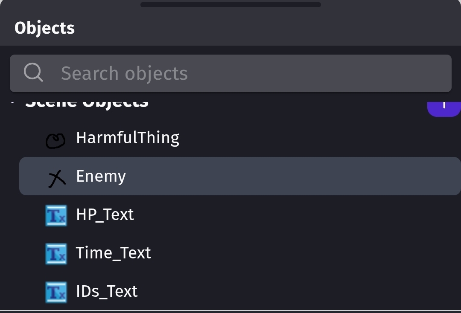
Task: Click the magnifier search icon
Action: (33, 73)
